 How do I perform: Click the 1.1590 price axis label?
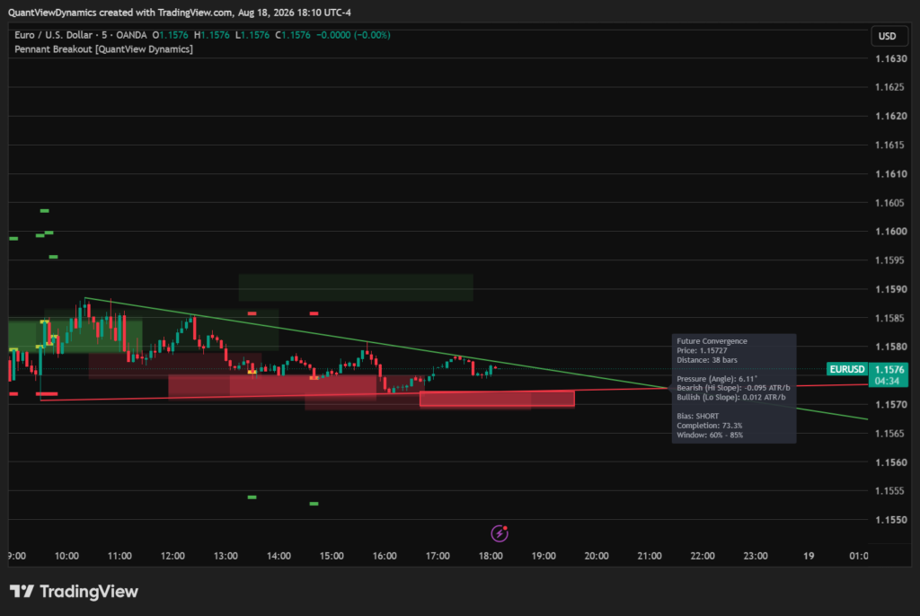click(890, 289)
